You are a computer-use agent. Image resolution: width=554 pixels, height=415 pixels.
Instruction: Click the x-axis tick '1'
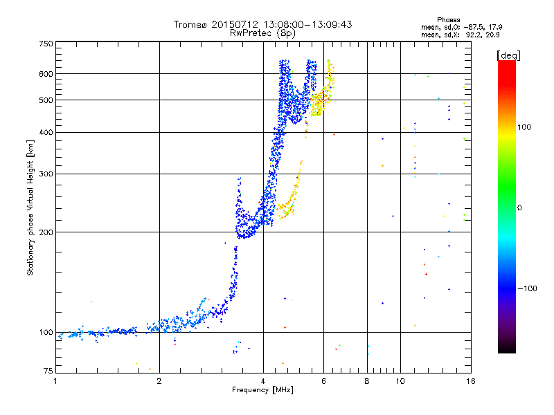tap(55, 381)
